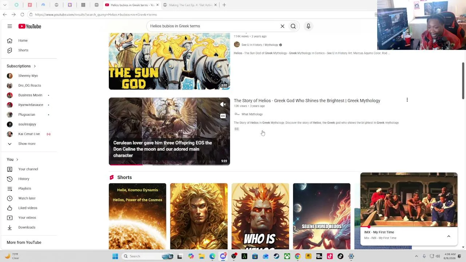The height and width of the screenshot is (262, 466).
Task: Click the More from YouTube heading
Action: [x=24, y=242]
